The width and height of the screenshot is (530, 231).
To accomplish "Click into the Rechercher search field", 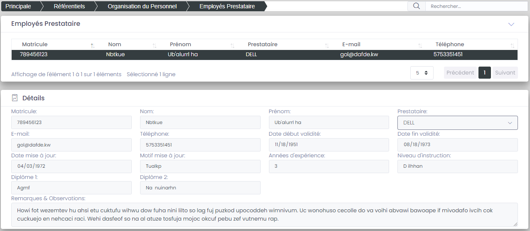I will tap(476, 6).
